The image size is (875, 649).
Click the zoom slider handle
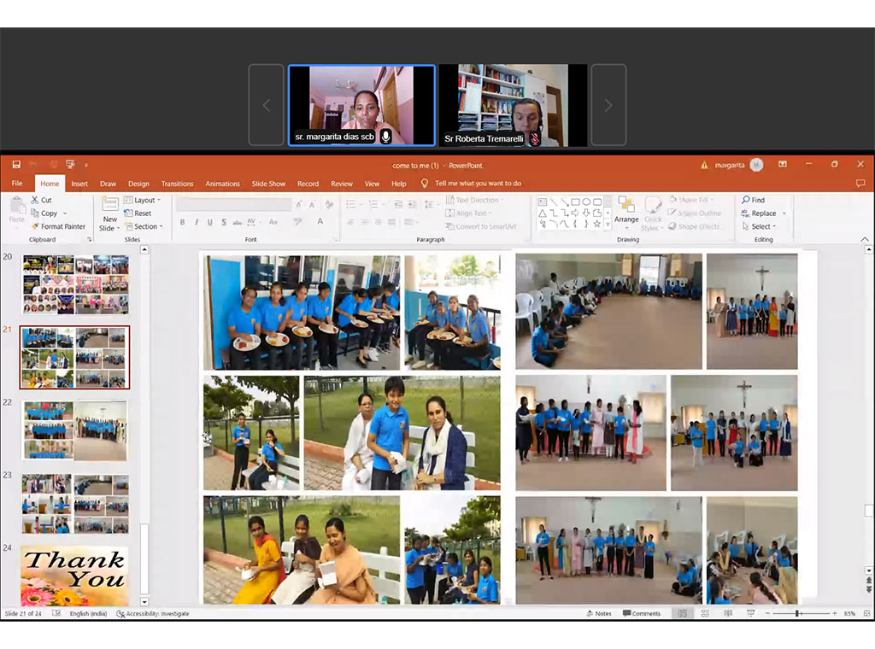coord(797,613)
